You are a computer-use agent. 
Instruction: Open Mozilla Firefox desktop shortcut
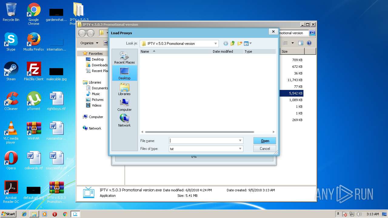pos(34,42)
